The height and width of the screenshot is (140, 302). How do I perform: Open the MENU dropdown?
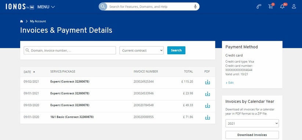pos(46,7)
